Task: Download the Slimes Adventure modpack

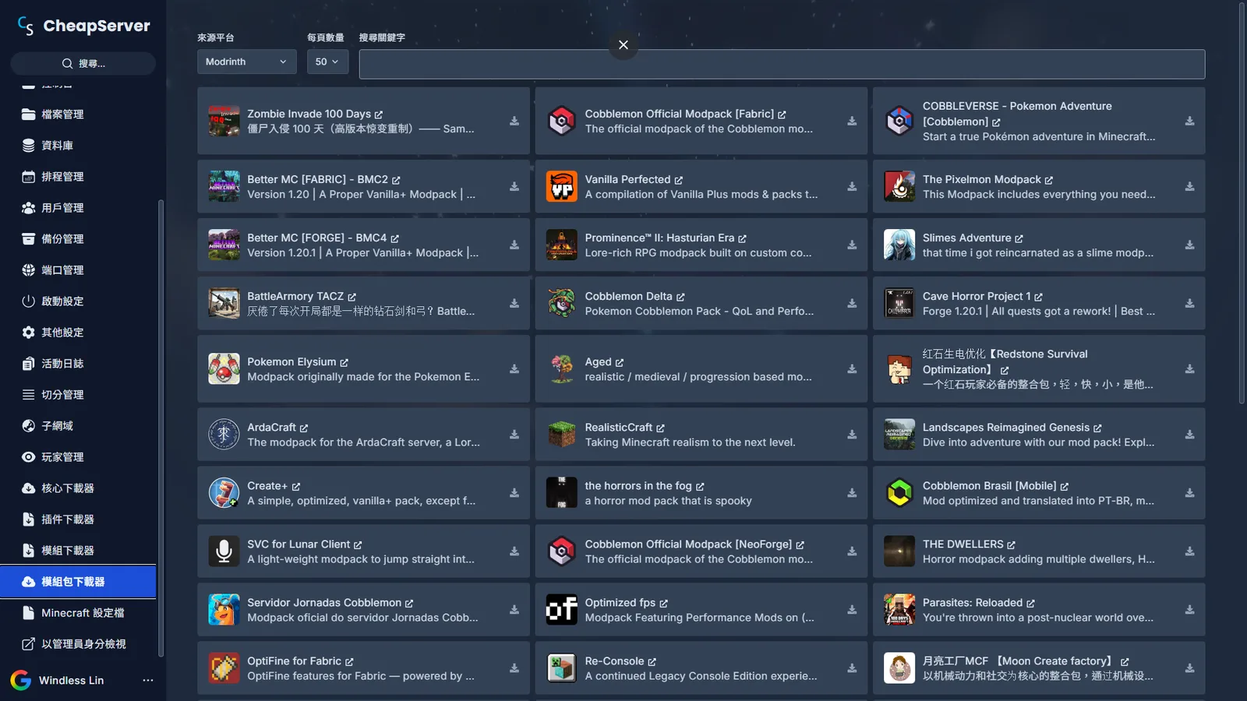Action: coord(1189,245)
